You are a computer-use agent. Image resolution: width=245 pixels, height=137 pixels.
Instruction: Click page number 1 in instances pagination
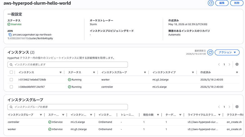pyautogui.click(x=224, y=65)
